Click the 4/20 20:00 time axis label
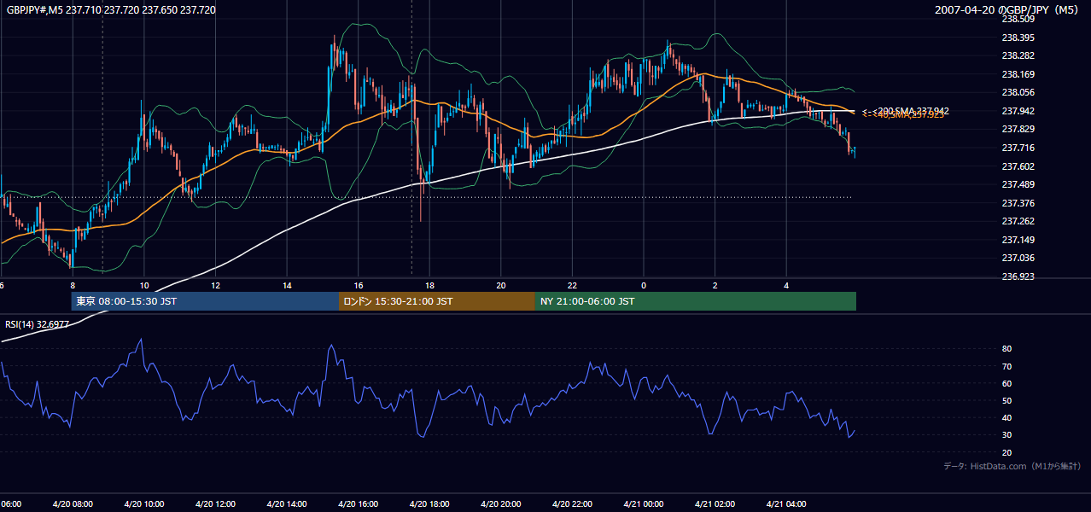1091x512 pixels. [x=500, y=504]
